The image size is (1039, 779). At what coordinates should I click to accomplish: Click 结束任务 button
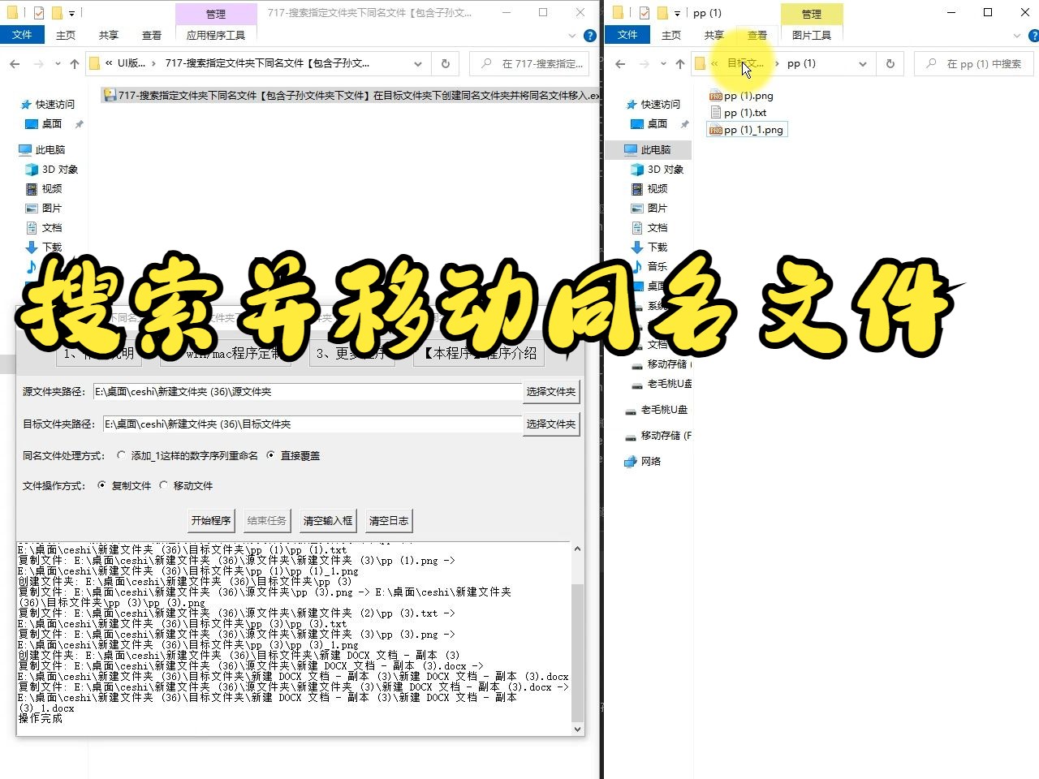pos(267,520)
